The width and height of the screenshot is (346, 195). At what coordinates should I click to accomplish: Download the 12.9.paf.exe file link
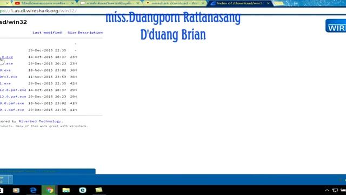[13, 96]
